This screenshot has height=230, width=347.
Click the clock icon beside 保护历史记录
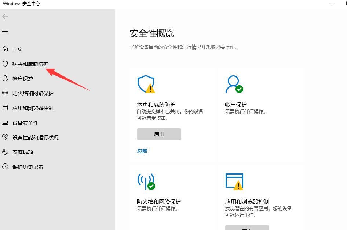pyautogui.click(x=5, y=166)
